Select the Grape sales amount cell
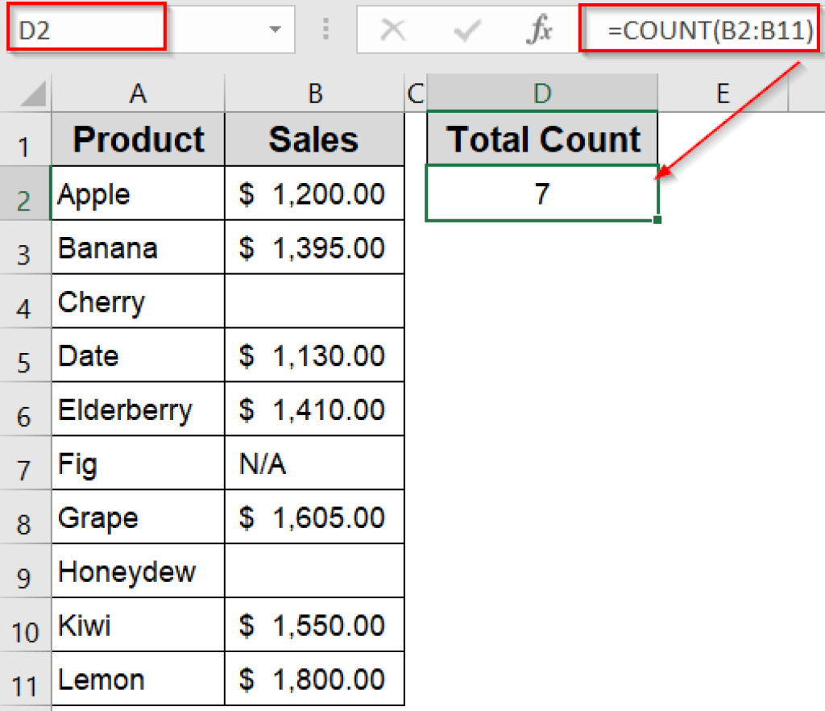Image resolution: width=825 pixels, height=711 pixels. coord(314,517)
